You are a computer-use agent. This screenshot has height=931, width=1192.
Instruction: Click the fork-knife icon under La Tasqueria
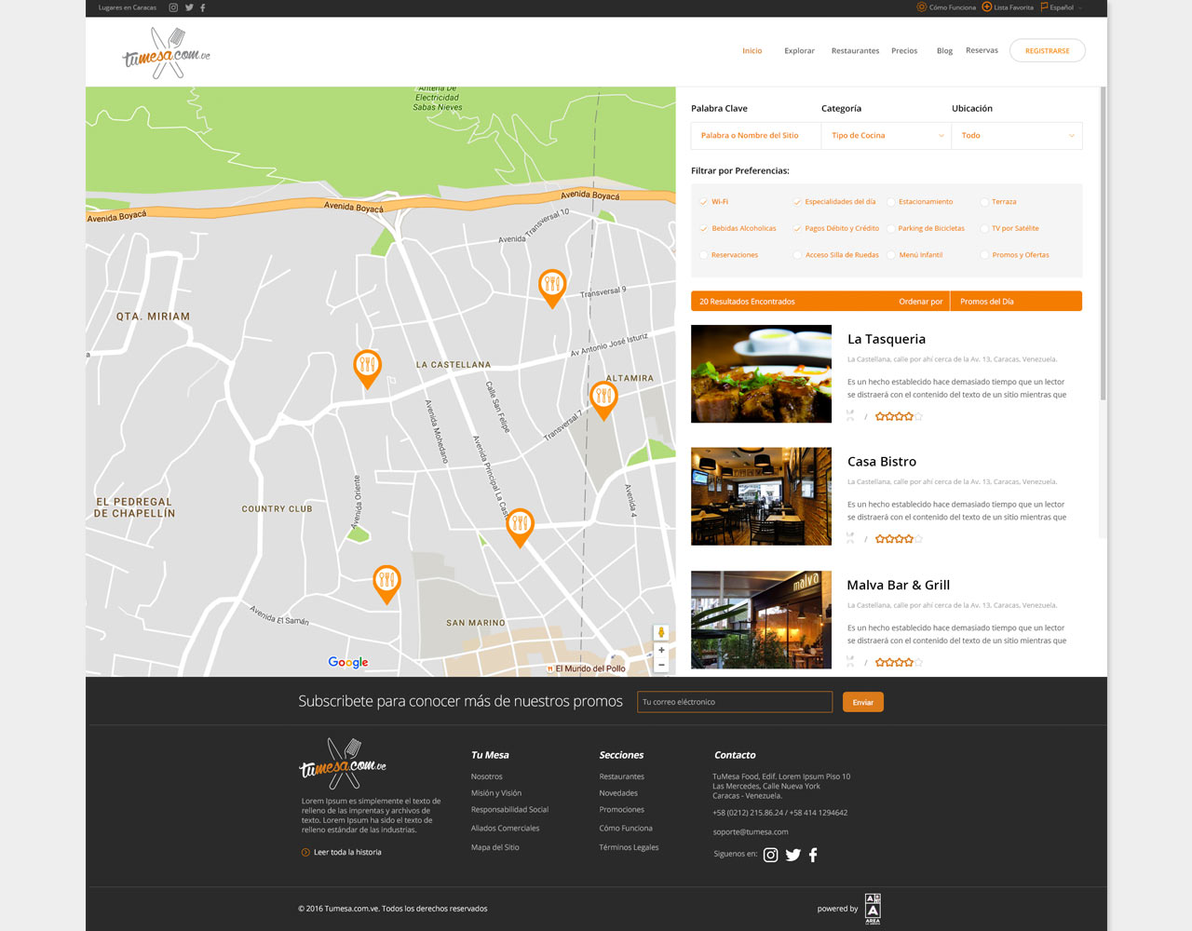click(850, 416)
